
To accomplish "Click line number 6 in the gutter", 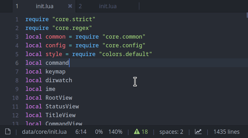I will point(17,63).
